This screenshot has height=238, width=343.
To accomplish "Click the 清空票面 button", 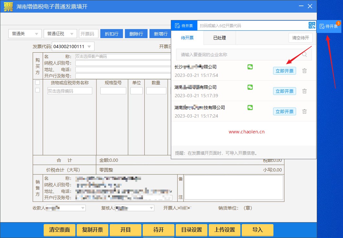I will tap(60, 230).
